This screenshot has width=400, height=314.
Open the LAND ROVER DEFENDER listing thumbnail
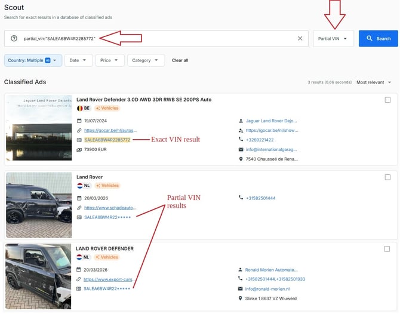coord(38,276)
